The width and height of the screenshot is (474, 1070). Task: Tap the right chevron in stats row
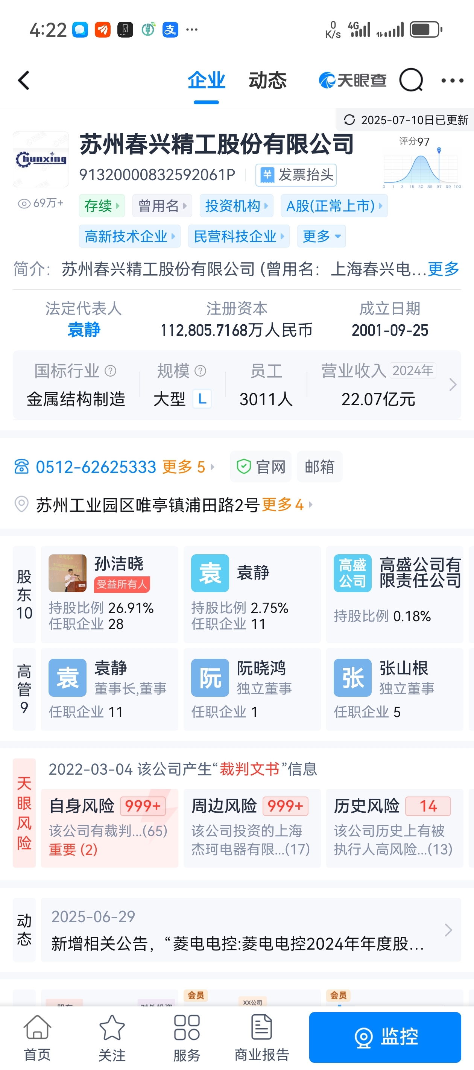point(453,385)
